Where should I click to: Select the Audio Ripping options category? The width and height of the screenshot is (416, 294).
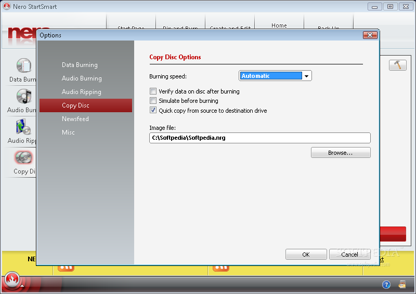(82, 92)
